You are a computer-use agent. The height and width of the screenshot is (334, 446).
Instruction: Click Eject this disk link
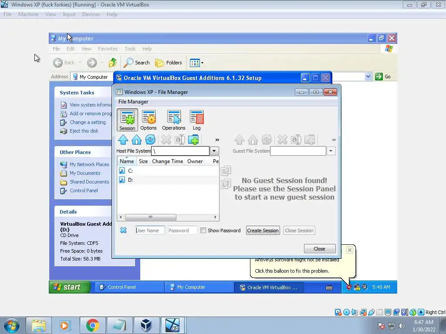tap(84, 131)
